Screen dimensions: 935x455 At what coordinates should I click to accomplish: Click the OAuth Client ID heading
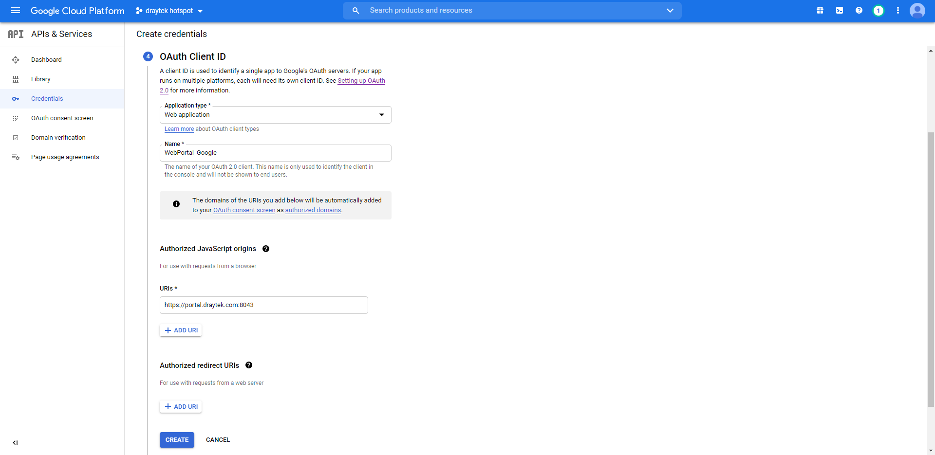pos(193,56)
